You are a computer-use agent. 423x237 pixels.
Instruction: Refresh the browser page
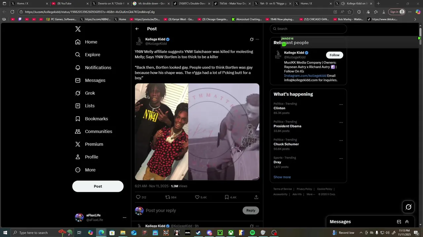coord(12,12)
